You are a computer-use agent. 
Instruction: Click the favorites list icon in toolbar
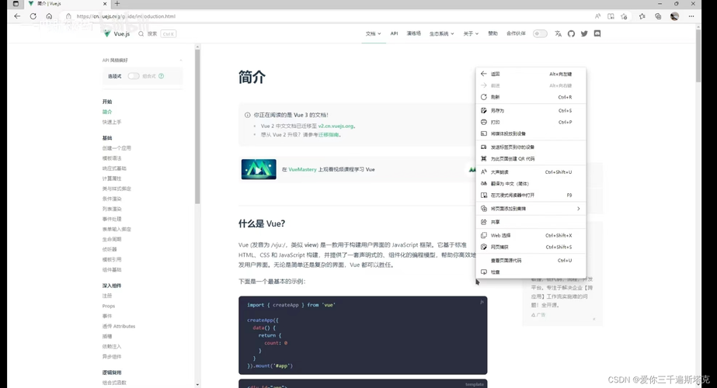click(x=642, y=16)
